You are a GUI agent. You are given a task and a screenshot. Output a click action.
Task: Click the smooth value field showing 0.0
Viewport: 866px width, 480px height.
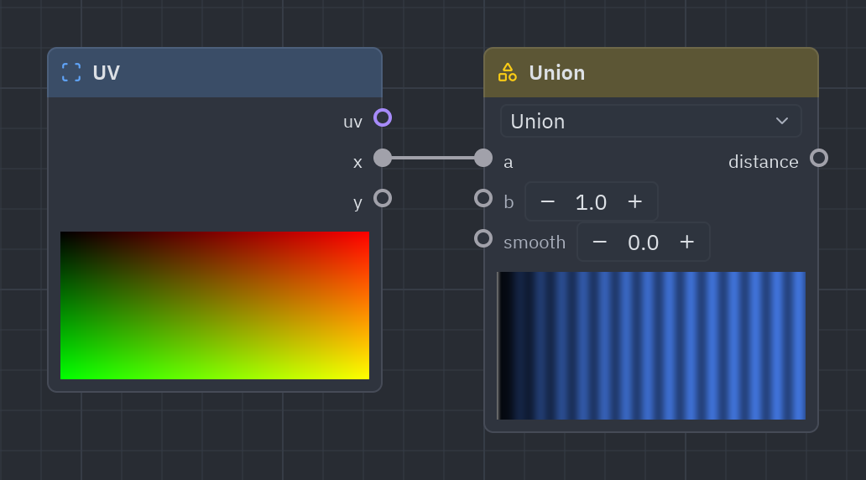(643, 243)
